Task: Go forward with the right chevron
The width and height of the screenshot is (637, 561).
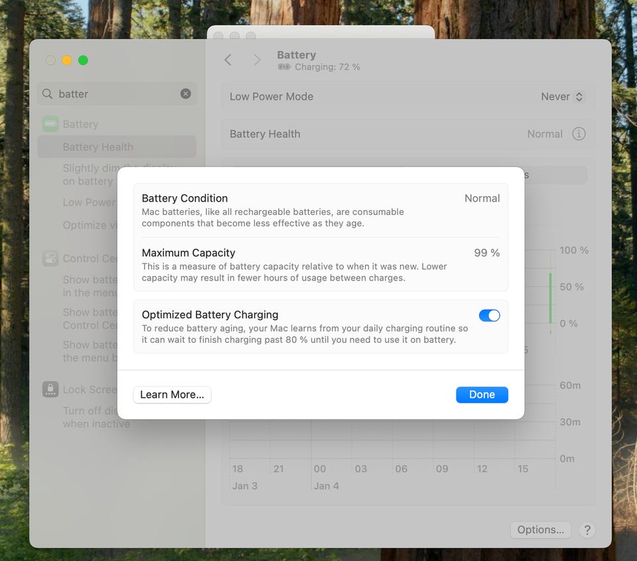Action: click(x=257, y=60)
